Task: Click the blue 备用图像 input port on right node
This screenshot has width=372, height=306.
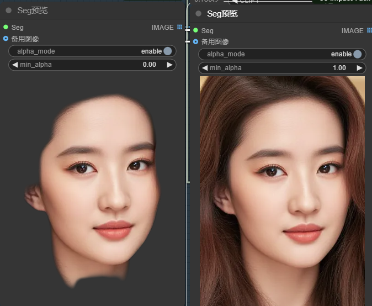Action: coord(196,42)
